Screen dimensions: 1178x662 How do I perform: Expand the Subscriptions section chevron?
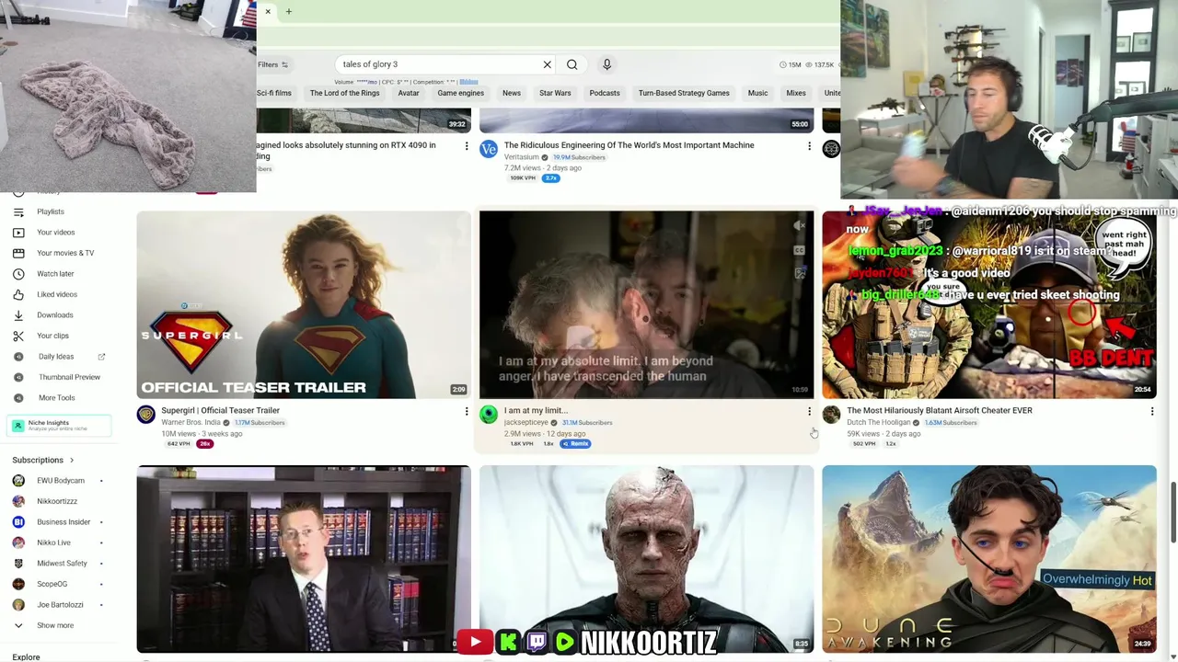pos(72,460)
